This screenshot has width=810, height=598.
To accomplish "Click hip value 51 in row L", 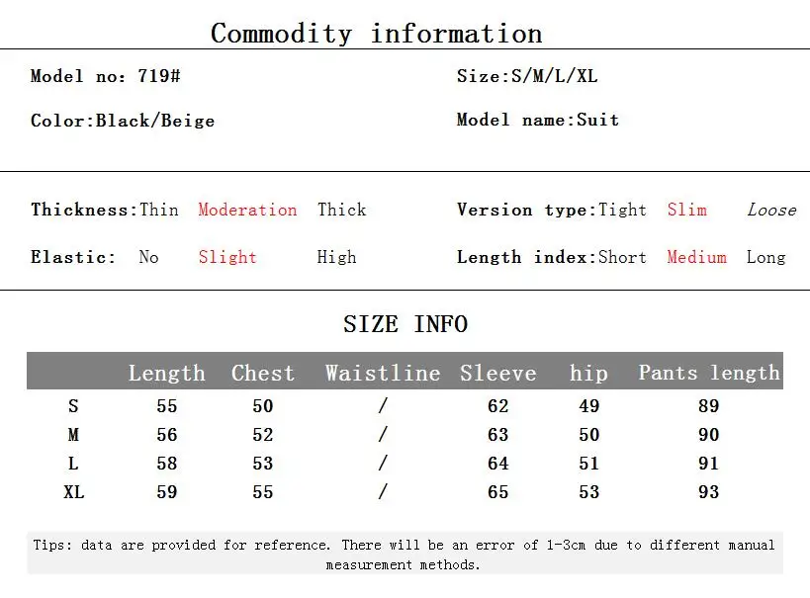I will click(x=588, y=464).
